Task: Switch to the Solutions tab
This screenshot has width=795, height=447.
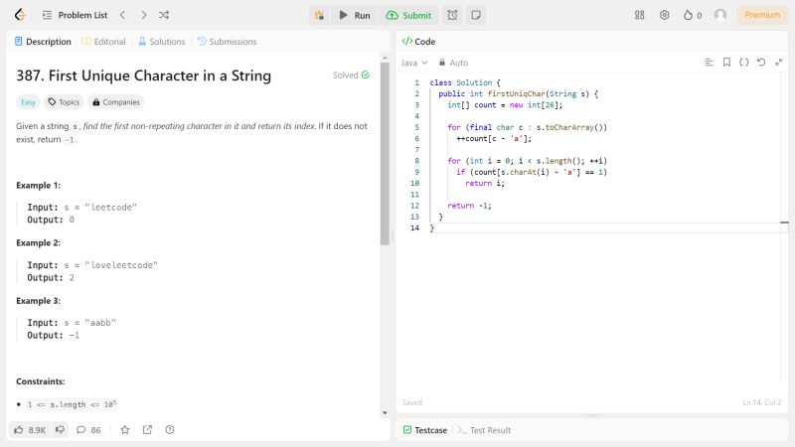Action: point(161,42)
